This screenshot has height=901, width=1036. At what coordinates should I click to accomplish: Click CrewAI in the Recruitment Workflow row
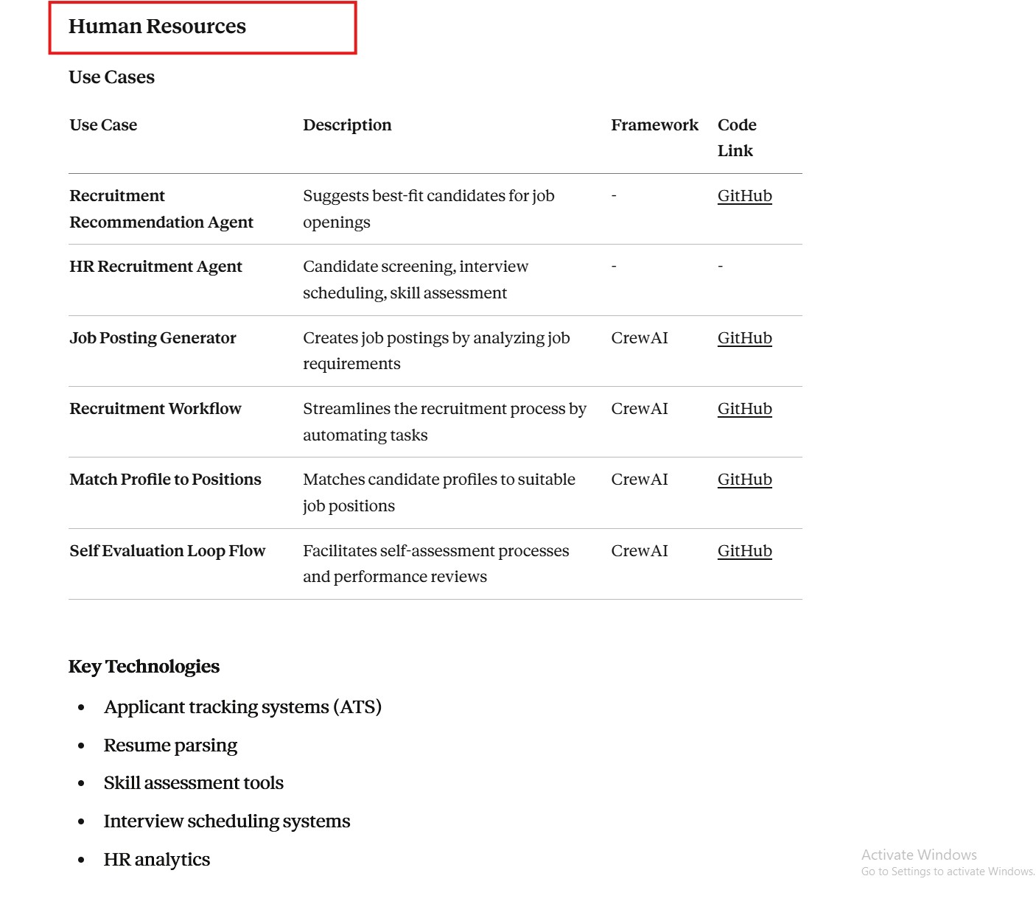click(x=639, y=409)
